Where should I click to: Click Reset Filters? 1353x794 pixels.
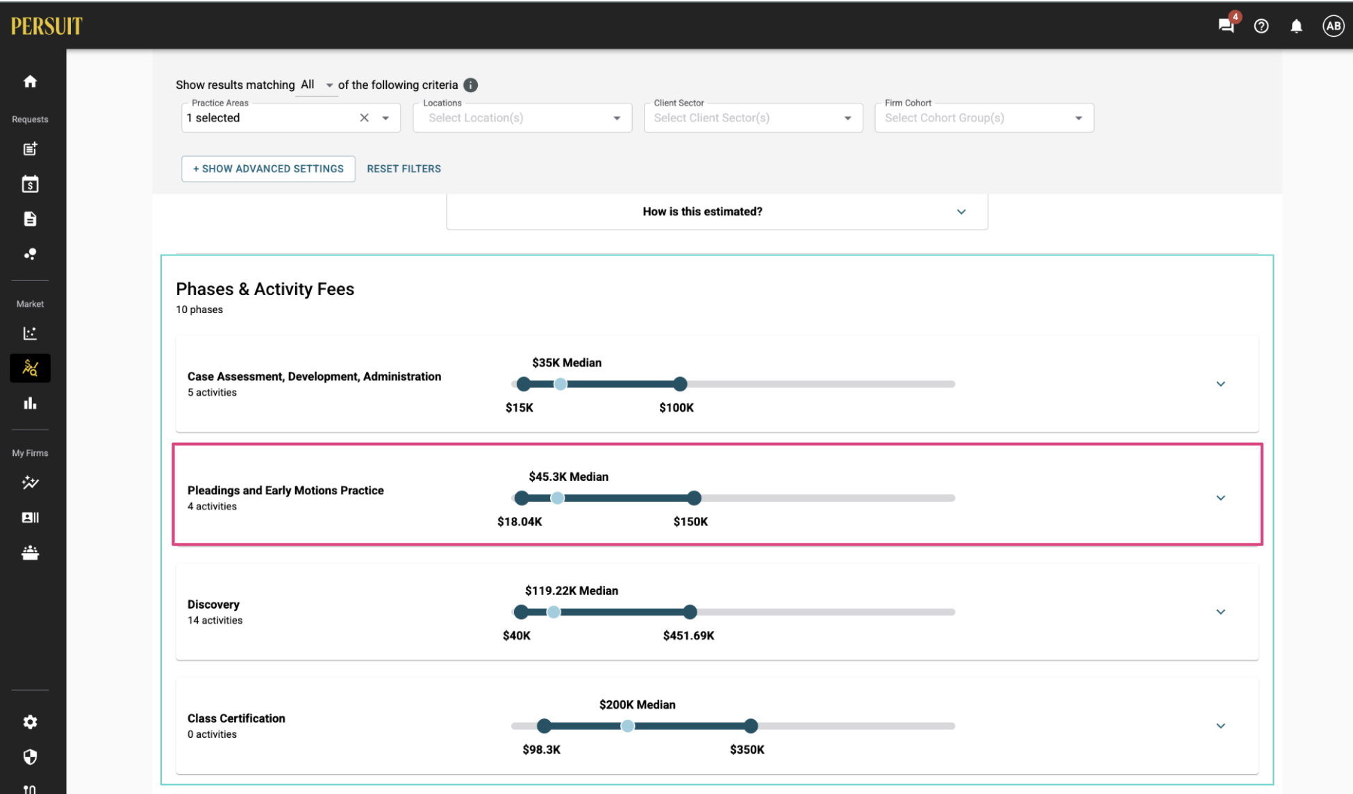[x=404, y=169]
